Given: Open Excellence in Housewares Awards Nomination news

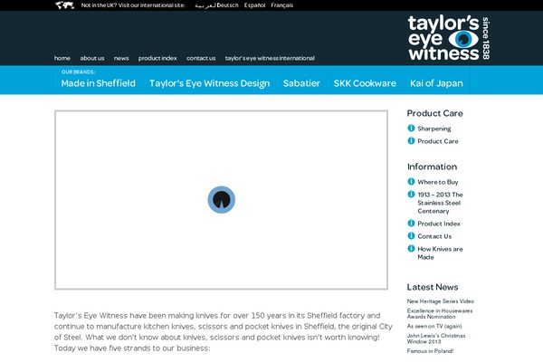Looking at the screenshot, I should coord(440,313).
